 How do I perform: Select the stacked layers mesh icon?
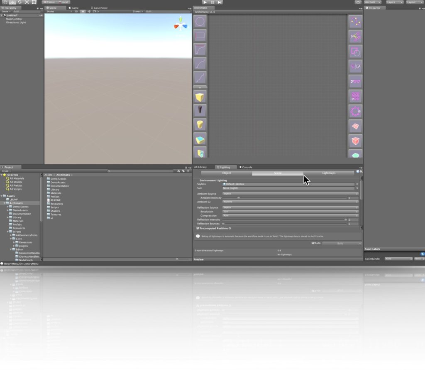pyautogui.click(x=200, y=153)
